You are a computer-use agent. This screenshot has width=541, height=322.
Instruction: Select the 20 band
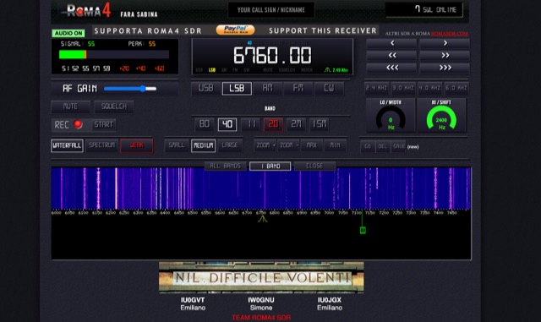point(273,124)
